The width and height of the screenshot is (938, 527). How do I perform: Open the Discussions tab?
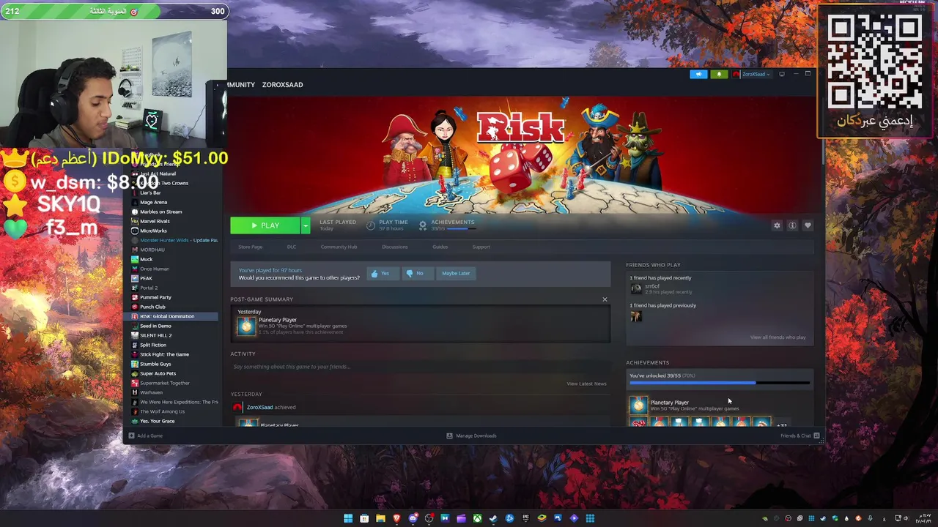point(394,247)
